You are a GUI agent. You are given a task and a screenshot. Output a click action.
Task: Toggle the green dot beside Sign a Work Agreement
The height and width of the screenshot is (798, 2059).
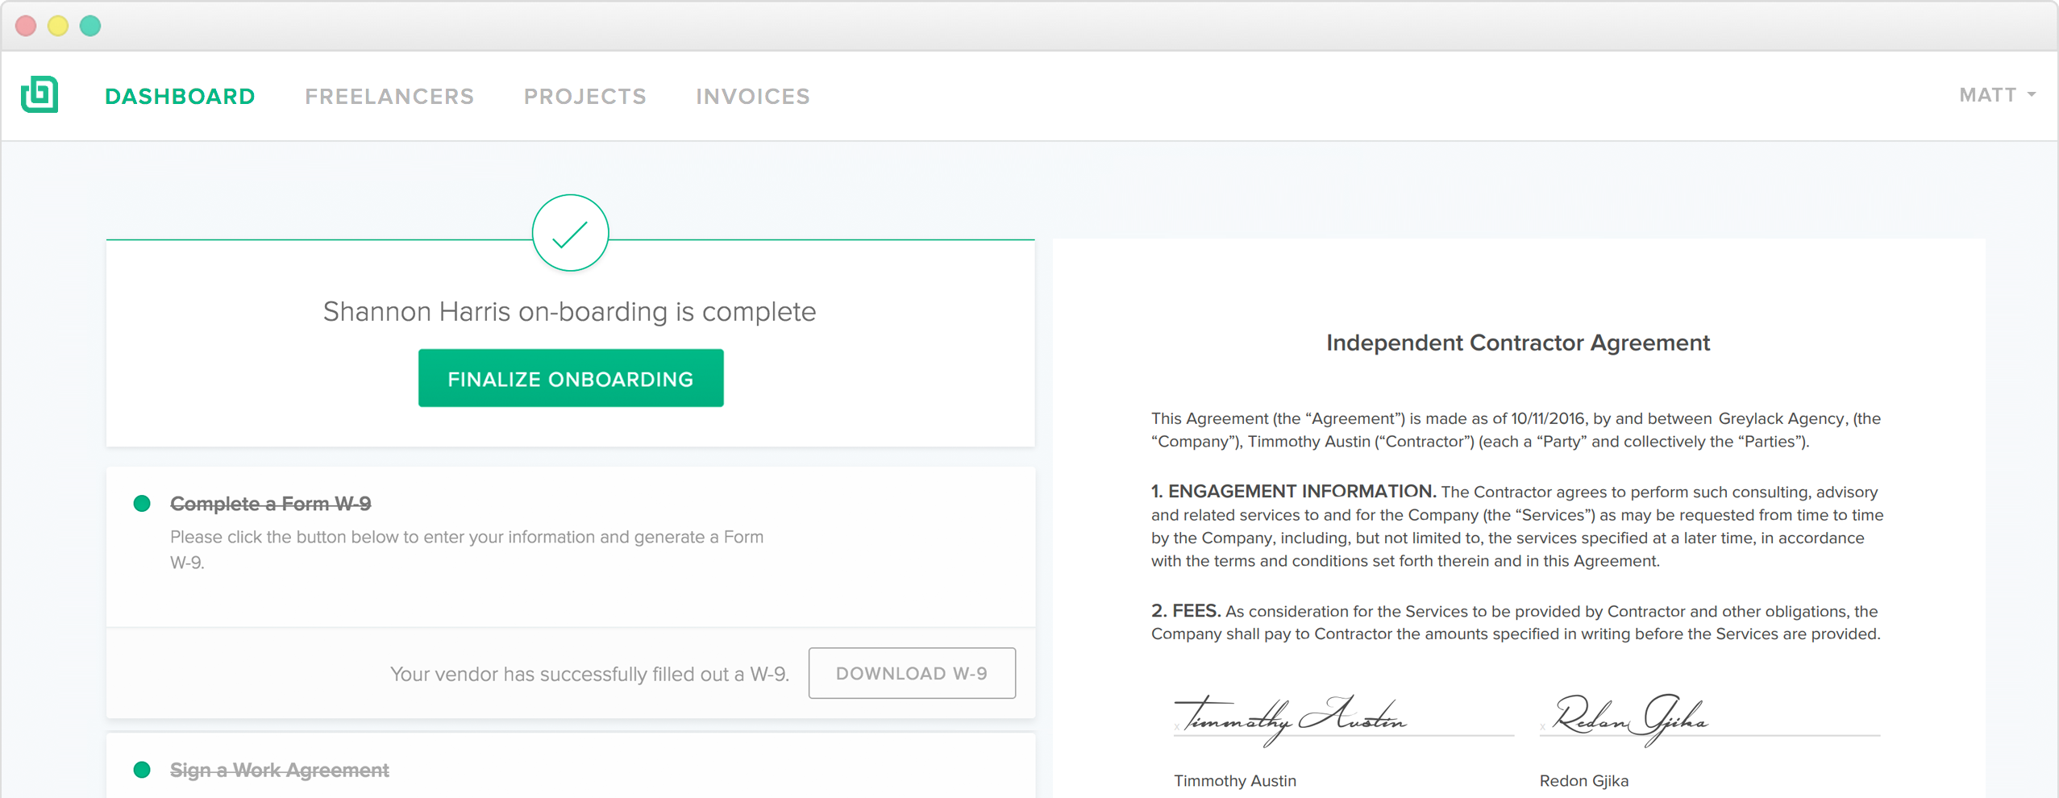click(142, 770)
